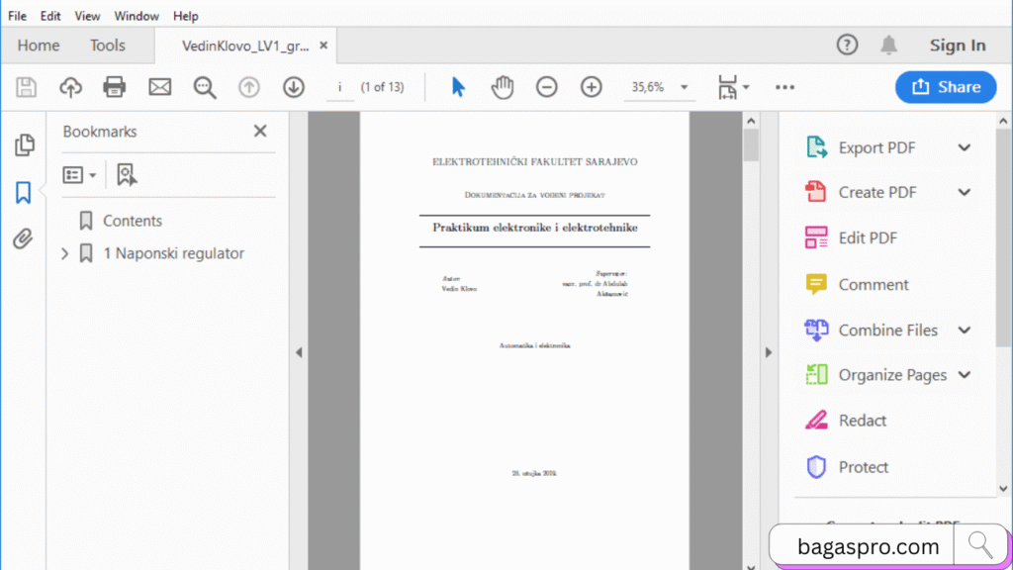Image resolution: width=1013 pixels, height=570 pixels.
Task: Open the Edit menu
Action: pos(50,15)
